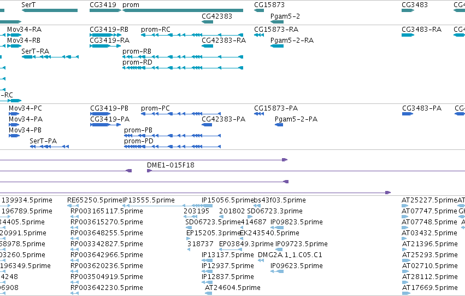Image resolution: width=465 pixels, height=296 pixels.
Task: Click the AT21396.5prime EST label
Action: tap(430, 244)
